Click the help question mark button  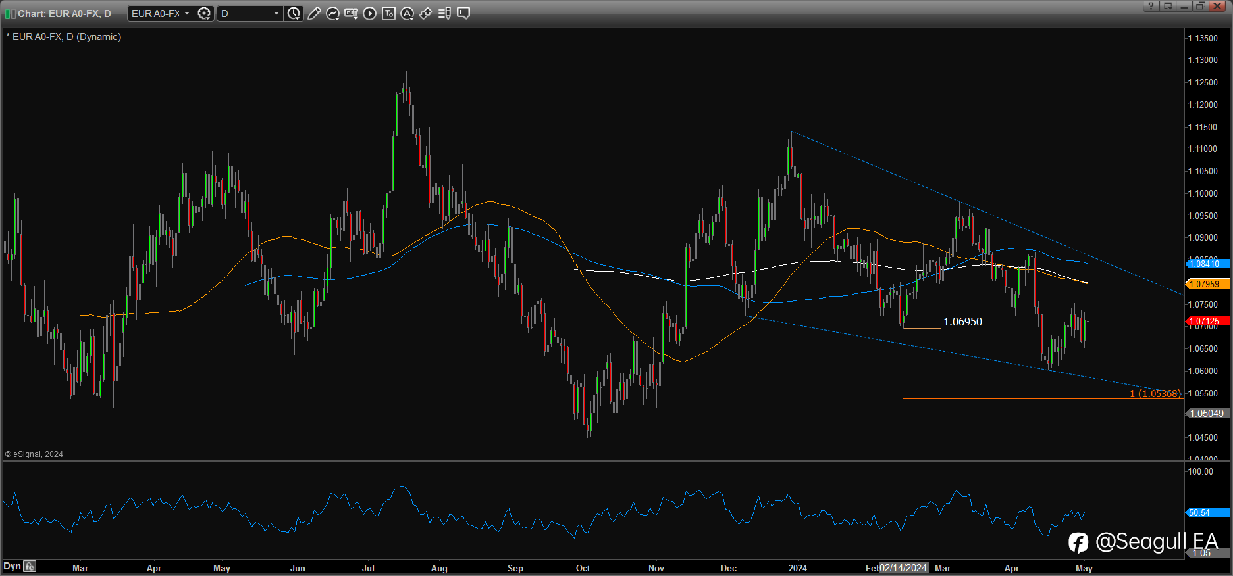[1151, 6]
